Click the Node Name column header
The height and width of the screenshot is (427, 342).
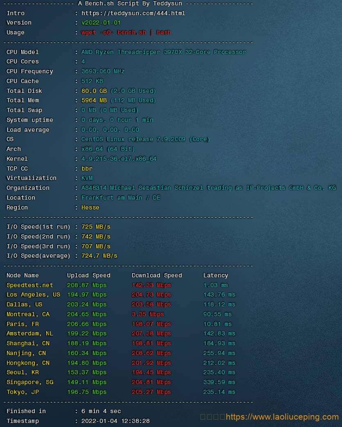point(22,276)
